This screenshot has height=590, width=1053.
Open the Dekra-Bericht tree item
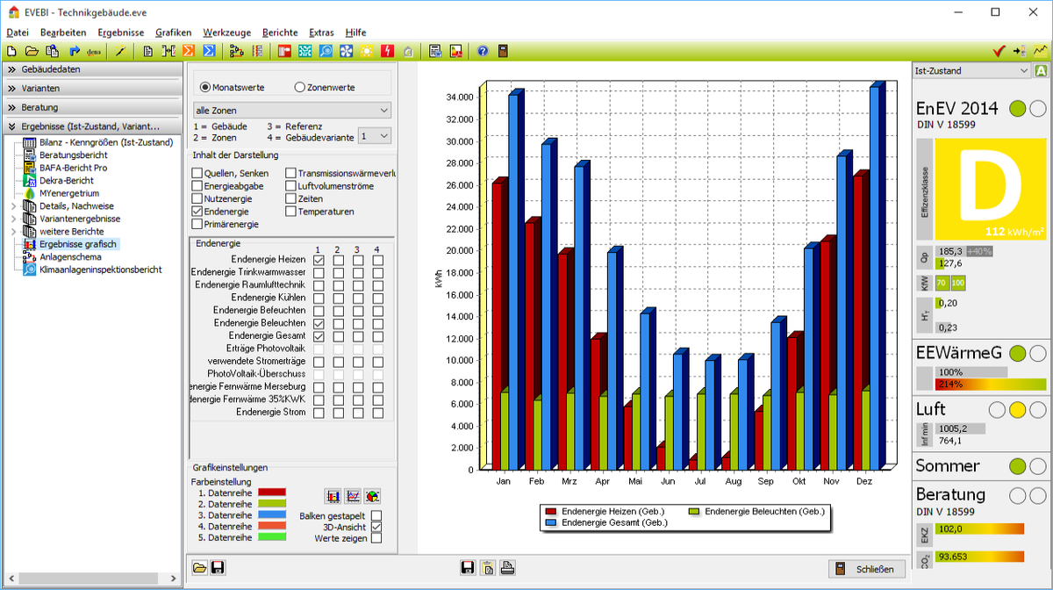pos(67,180)
